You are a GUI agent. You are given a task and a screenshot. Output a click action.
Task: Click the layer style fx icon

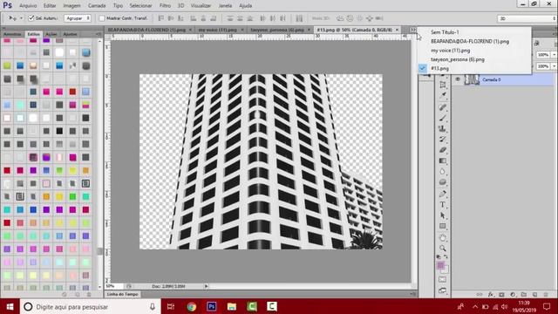click(490, 295)
